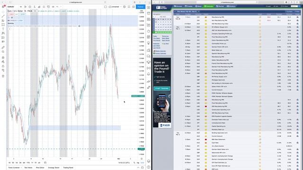The image size is (303, 170).
Task: Click the Tomorrow link in calendar navigation
Action: click(x=165, y=36)
